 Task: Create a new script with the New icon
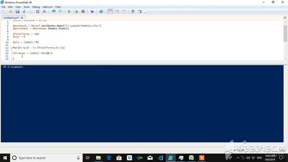click(4, 11)
